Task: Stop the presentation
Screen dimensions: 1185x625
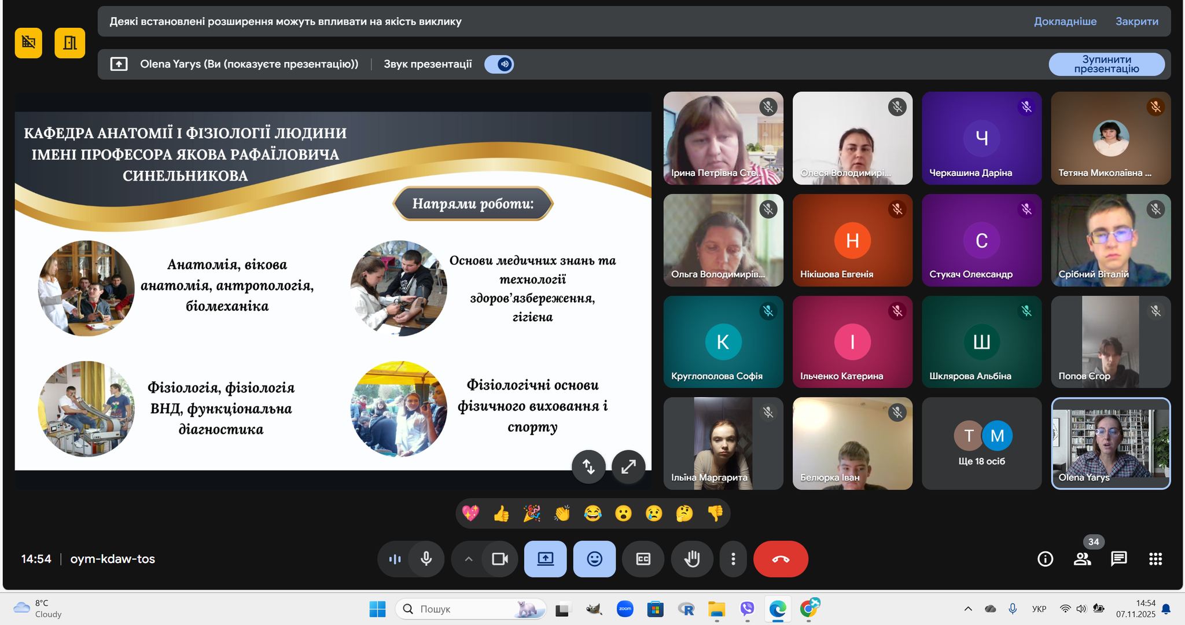Action: (1106, 64)
